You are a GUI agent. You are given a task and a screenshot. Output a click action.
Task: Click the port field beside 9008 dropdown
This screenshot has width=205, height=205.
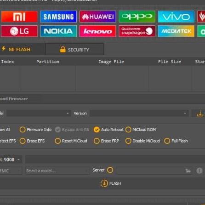tap(115, 159)
